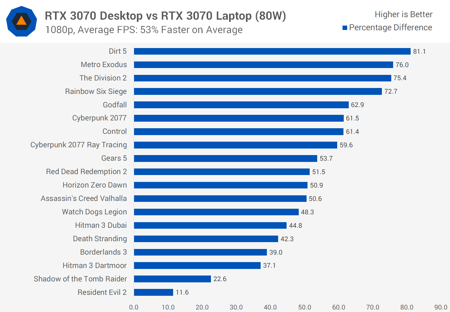Click the "Gears 5" label

(x=114, y=158)
